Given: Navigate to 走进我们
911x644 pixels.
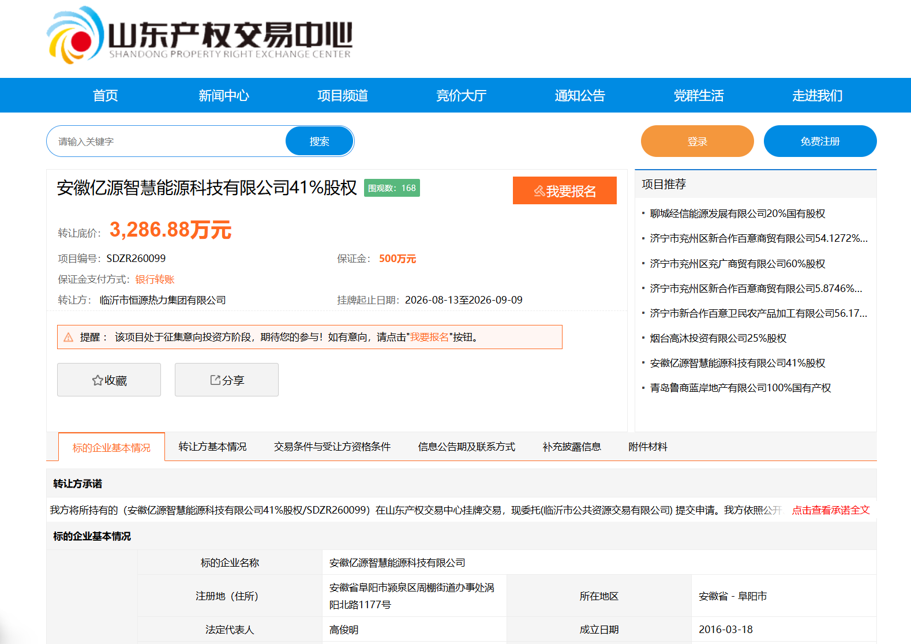Looking at the screenshot, I should click(818, 95).
